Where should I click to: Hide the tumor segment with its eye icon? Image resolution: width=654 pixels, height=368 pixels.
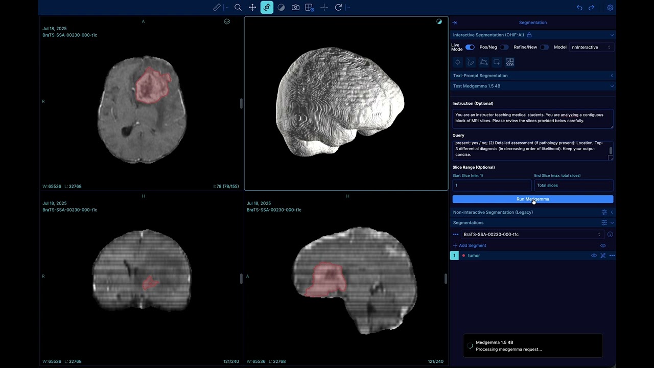pyautogui.click(x=593, y=256)
